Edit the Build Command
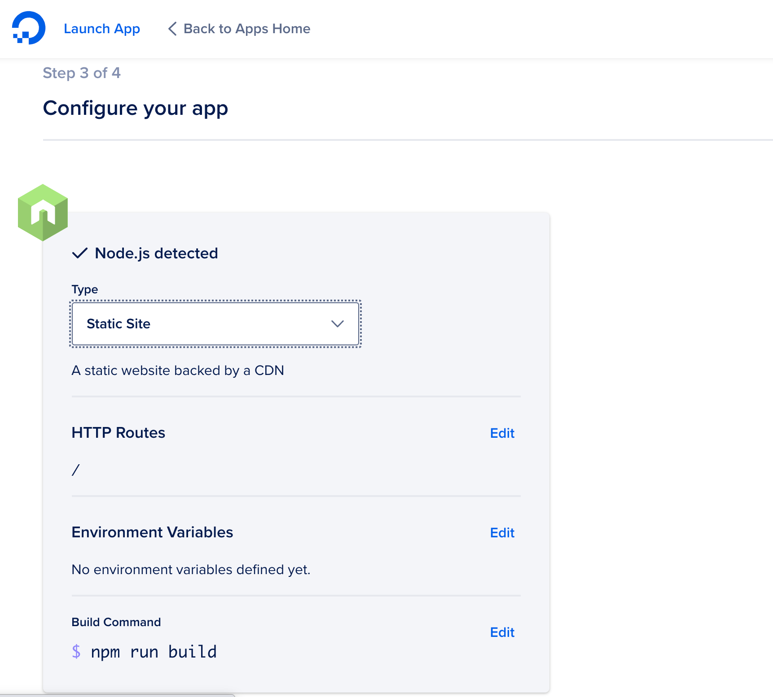 click(502, 632)
